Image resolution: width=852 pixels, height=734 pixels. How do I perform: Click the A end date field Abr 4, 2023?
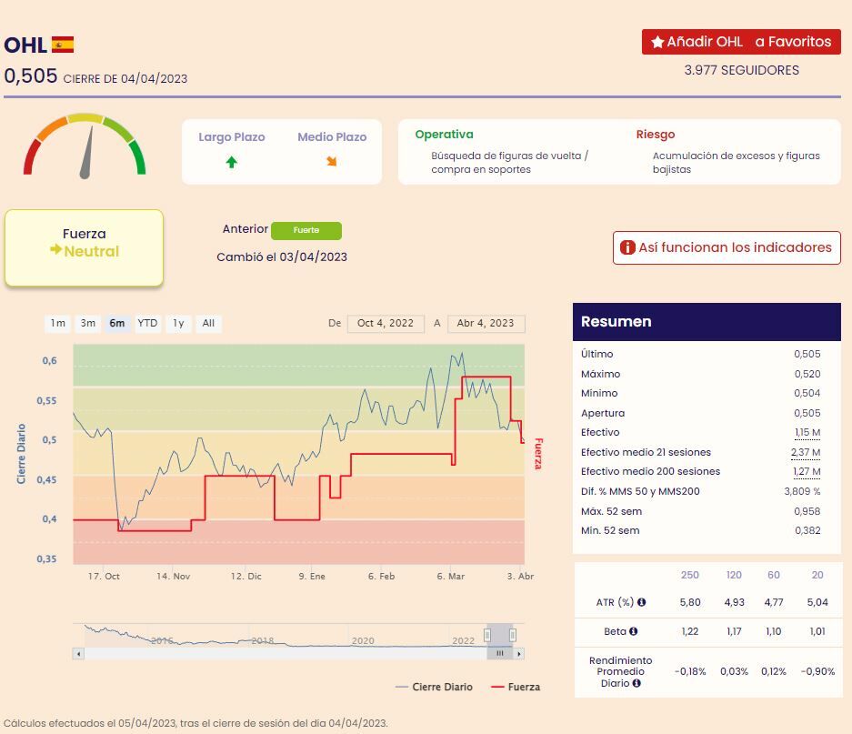point(486,323)
